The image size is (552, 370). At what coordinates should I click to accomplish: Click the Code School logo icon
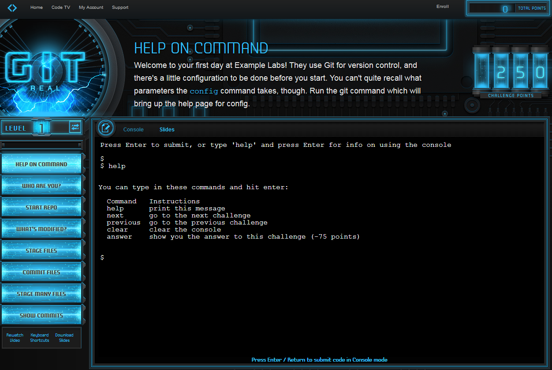coord(12,7)
